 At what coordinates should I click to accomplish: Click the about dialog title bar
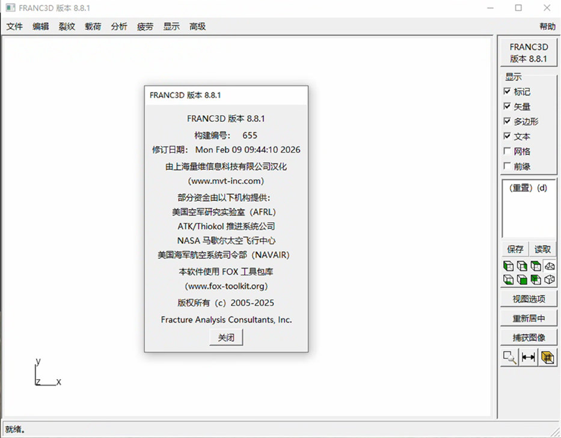pos(226,95)
